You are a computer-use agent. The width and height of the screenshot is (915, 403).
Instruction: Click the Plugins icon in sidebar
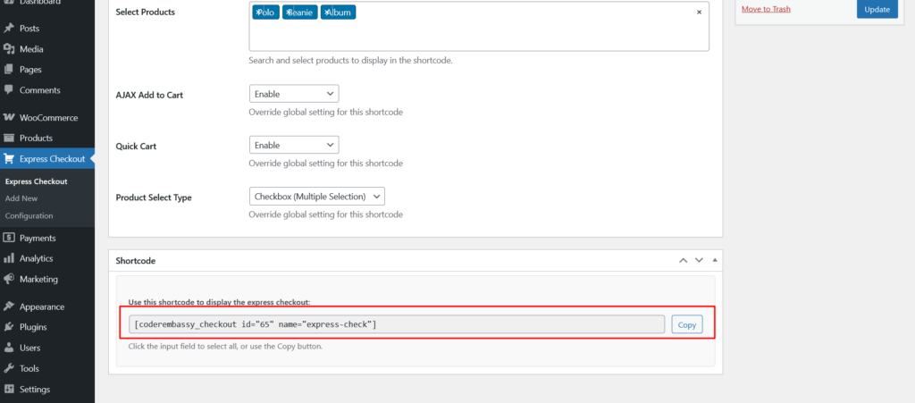click(x=9, y=327)
